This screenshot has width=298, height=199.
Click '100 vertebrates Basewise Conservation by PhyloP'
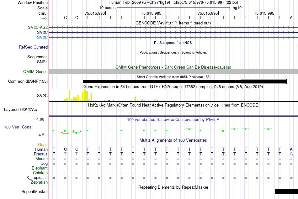173,120
